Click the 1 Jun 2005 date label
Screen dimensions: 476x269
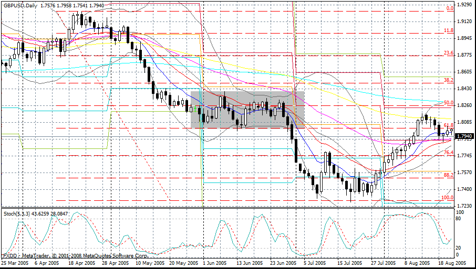[x=214, y=263]
